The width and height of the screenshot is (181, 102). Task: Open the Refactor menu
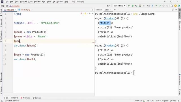pyautogui.click(x=37, y=2)
